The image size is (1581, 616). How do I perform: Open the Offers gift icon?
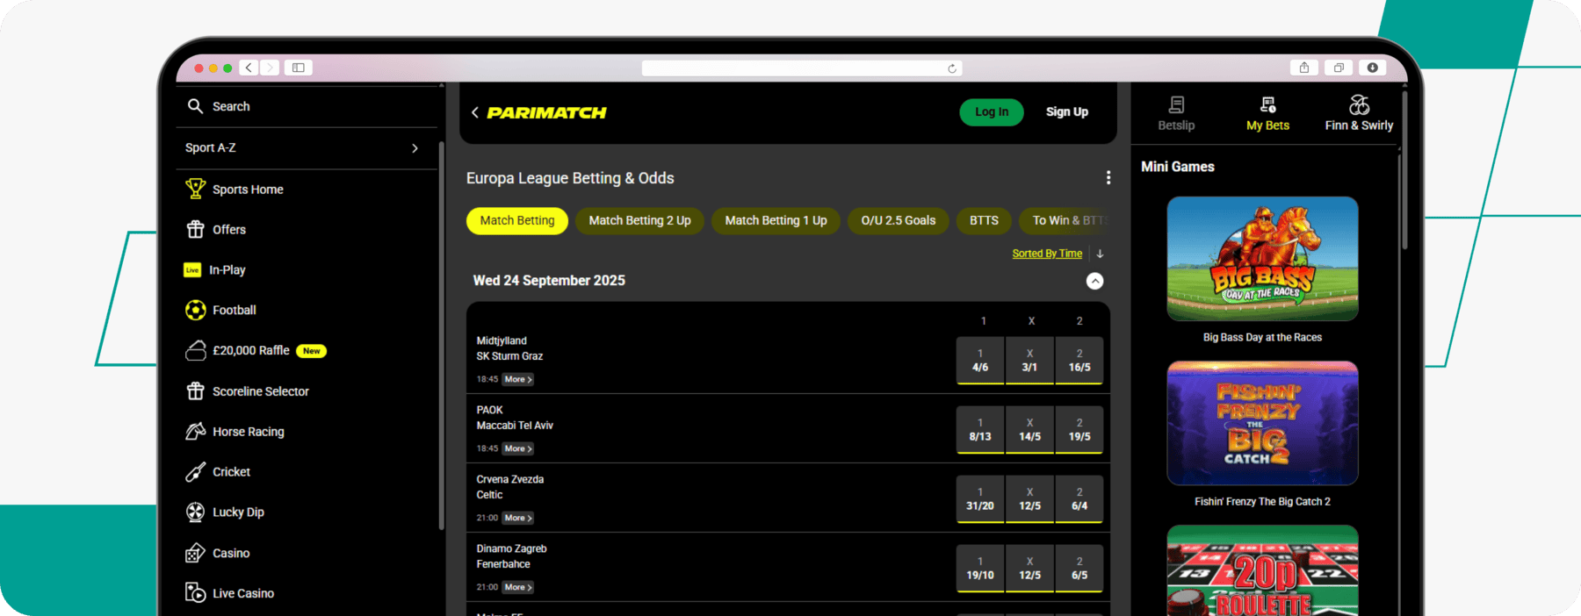coord(195,229)
